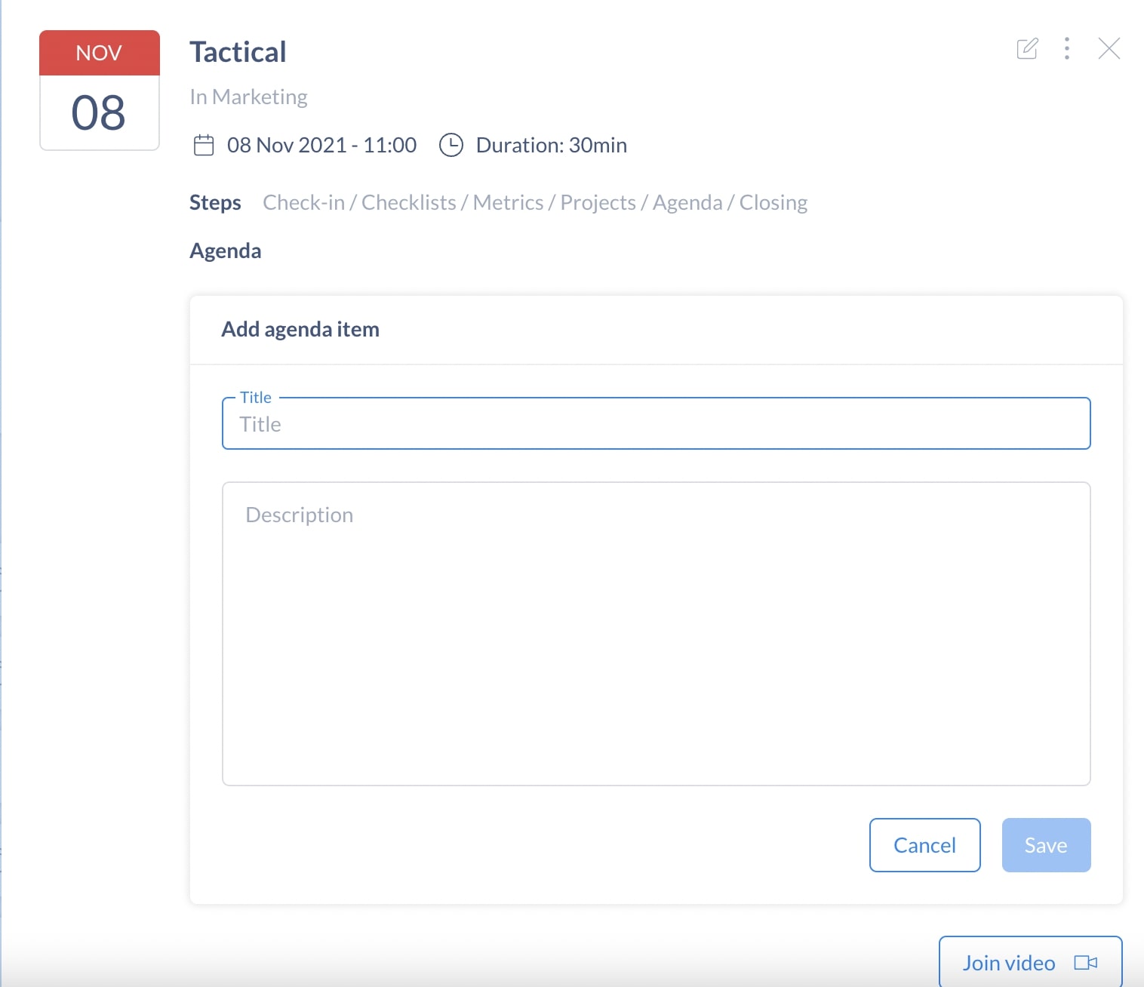The width and height of the screenshot is (1144, 987).
Task: Click the Duration: 30min text
Action: (552, 145)
